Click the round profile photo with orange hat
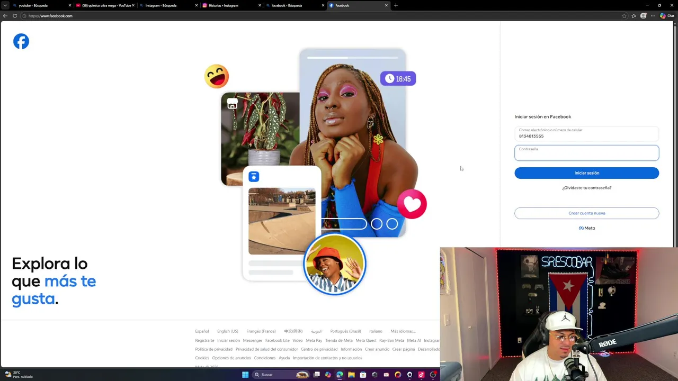678x381 pixels. tap(335, 264)
